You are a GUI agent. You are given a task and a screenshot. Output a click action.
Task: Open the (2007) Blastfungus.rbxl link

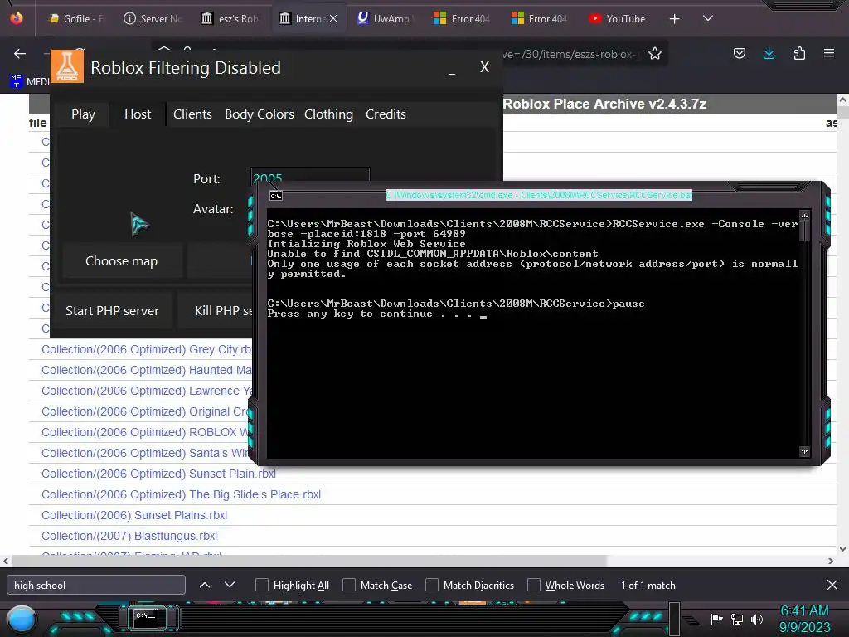pyautogui.click(x=129, y=536)
